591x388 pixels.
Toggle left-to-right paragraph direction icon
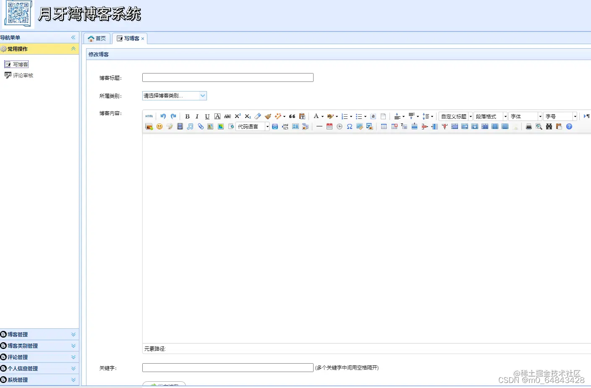click(x=586, y=116)
